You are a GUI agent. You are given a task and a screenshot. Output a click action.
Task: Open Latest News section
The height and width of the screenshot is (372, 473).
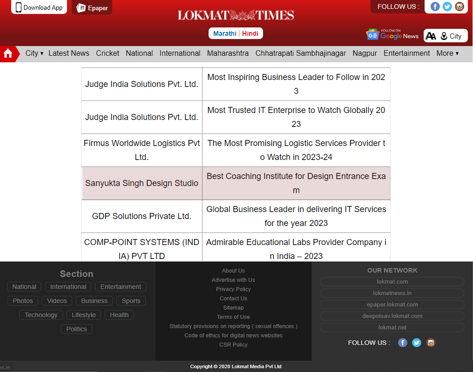tap(69, 53)
